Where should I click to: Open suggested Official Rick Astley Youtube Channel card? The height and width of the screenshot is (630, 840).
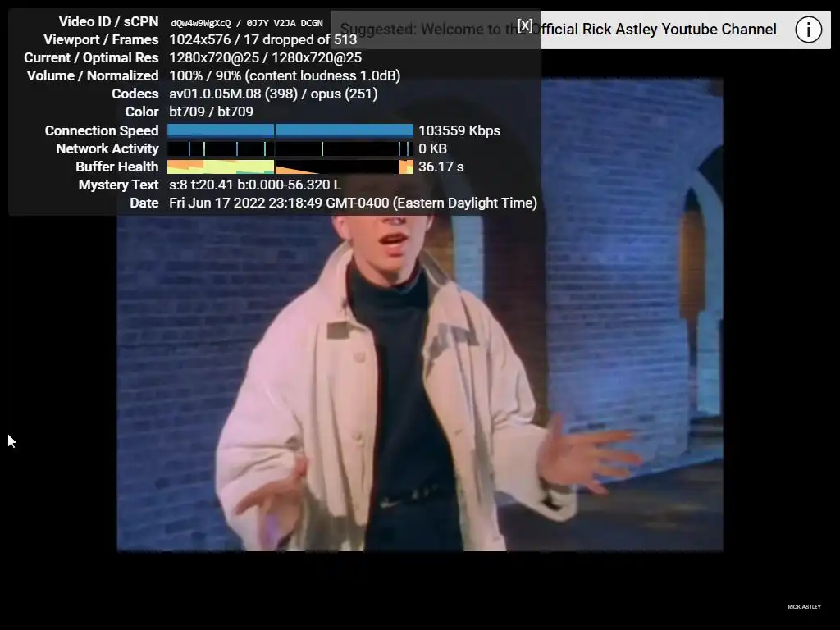[x=581, y=30]
